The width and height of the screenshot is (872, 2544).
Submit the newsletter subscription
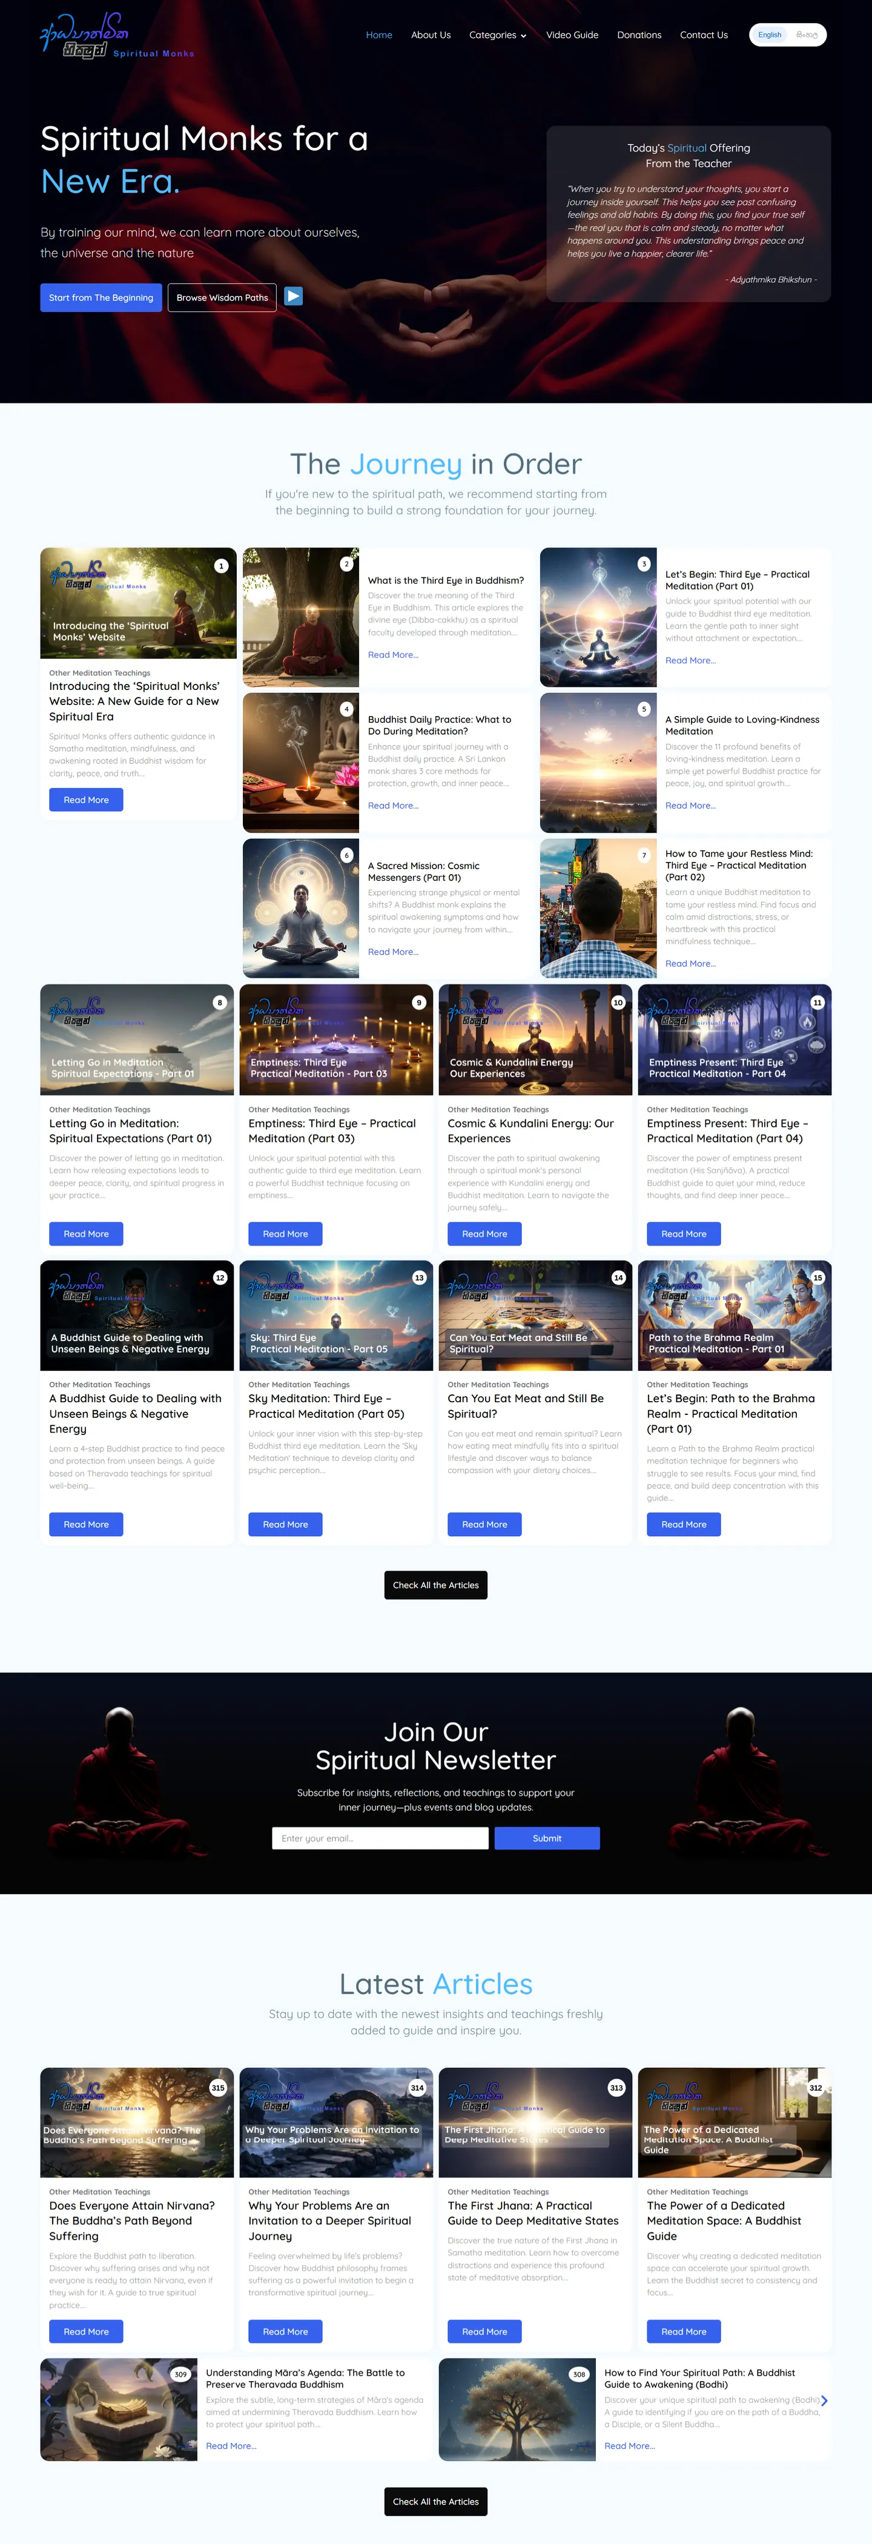[547, 1838]
